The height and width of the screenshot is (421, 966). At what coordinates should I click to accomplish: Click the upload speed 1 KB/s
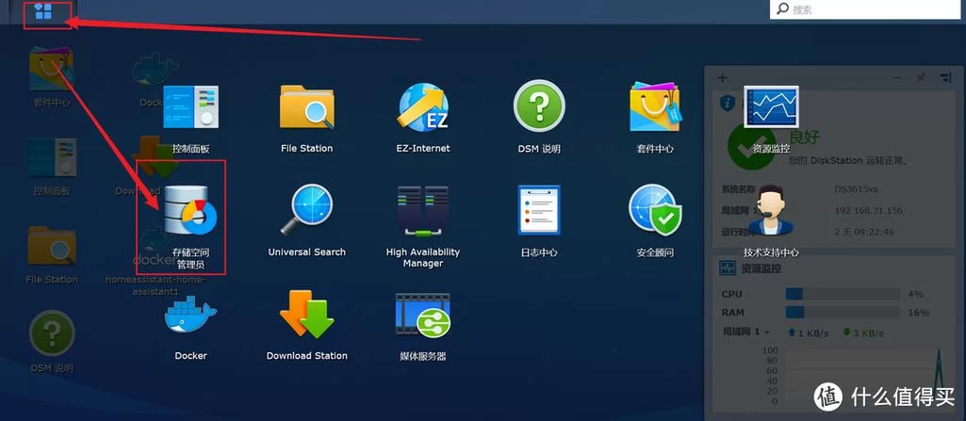click(813, 333)
